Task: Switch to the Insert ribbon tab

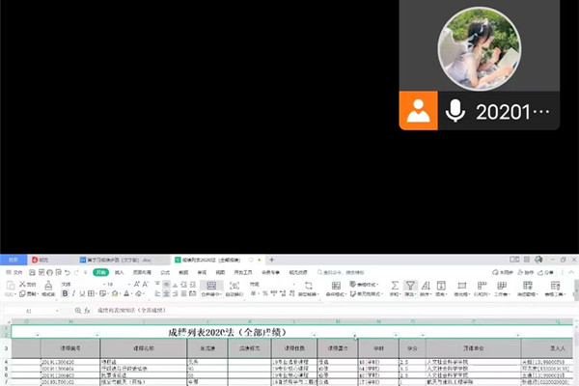Action: tap(120, 273)
